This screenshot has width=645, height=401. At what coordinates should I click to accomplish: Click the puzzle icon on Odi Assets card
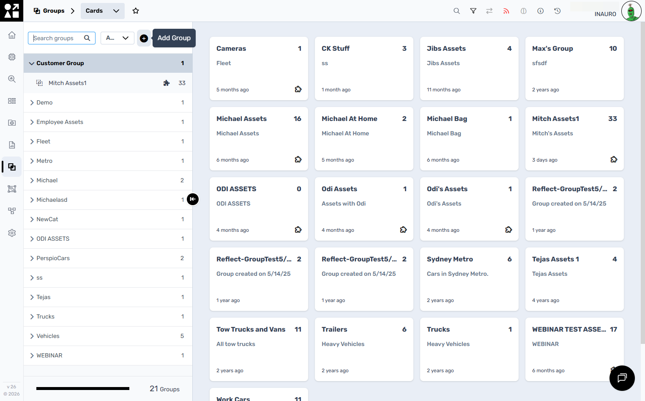403,230
